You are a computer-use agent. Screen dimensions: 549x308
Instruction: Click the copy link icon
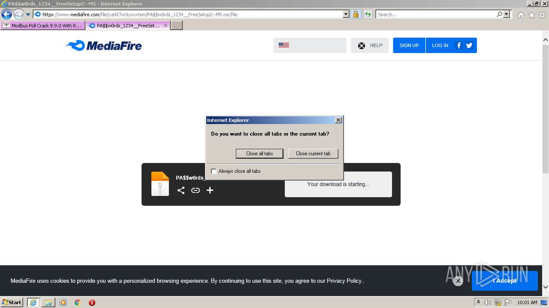(x=196, y=190)
